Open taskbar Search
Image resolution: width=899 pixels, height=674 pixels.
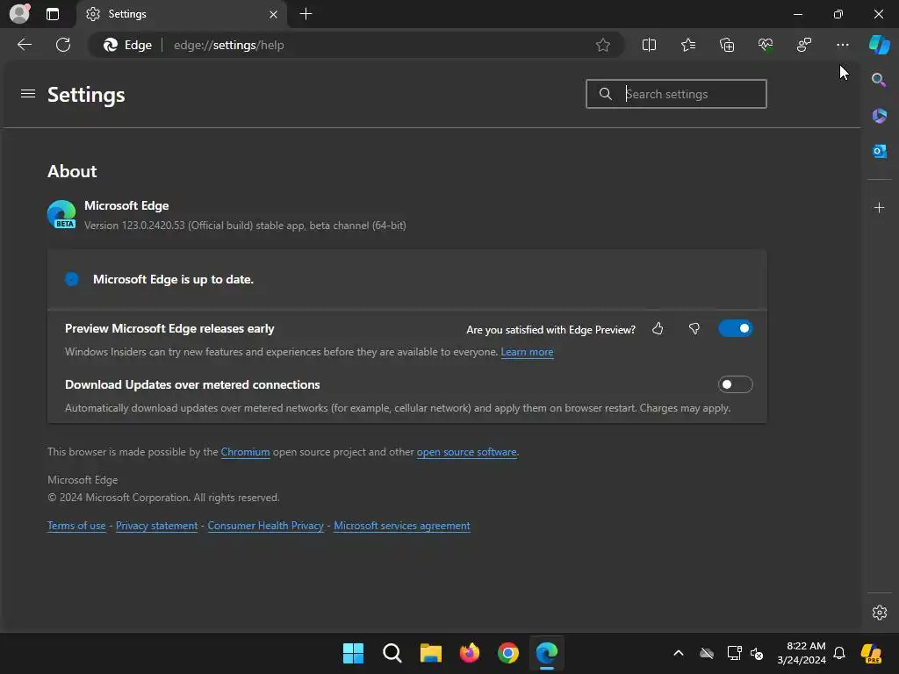coord(392,653)
